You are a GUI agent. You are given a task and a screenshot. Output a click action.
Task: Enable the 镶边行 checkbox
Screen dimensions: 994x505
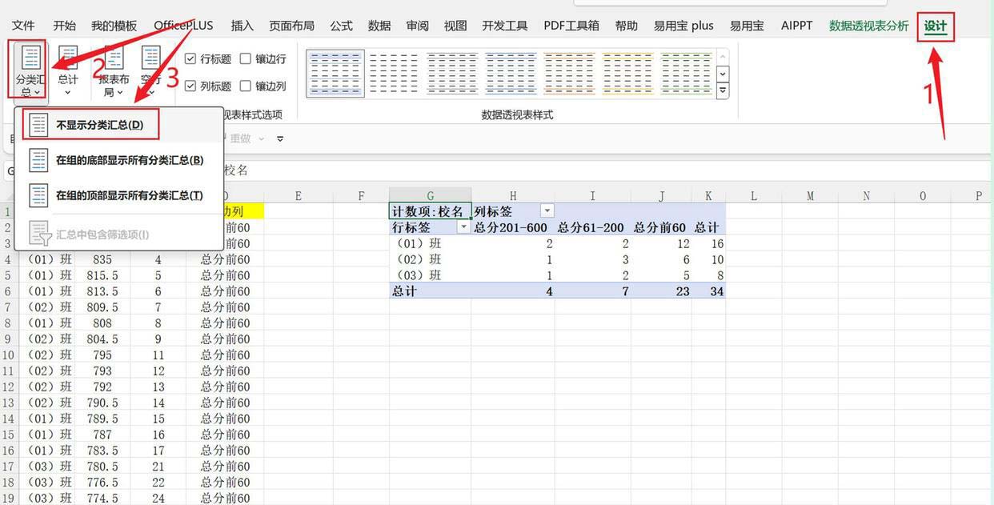(246, 58)
